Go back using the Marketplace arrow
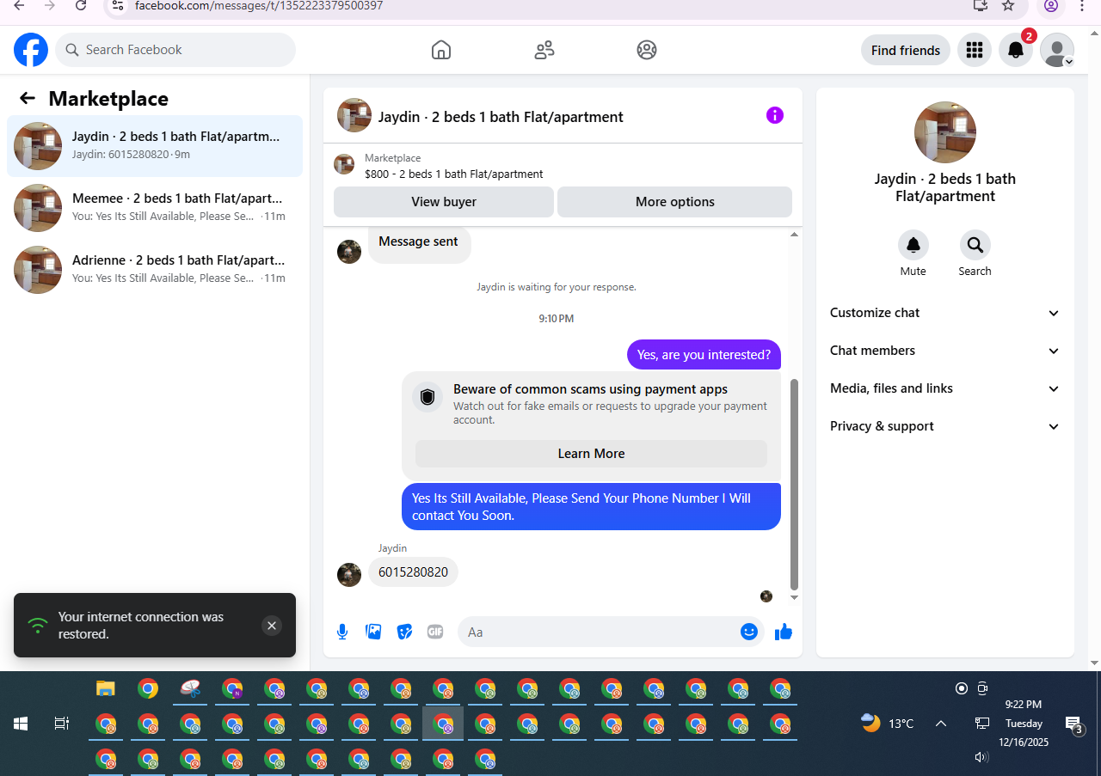The height and width of the screenshot is (776, 1101). click(x=28, y=98)
